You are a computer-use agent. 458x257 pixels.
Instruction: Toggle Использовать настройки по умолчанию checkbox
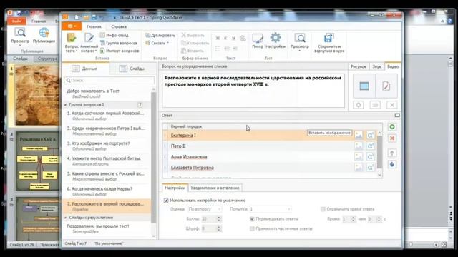(166, 201)
